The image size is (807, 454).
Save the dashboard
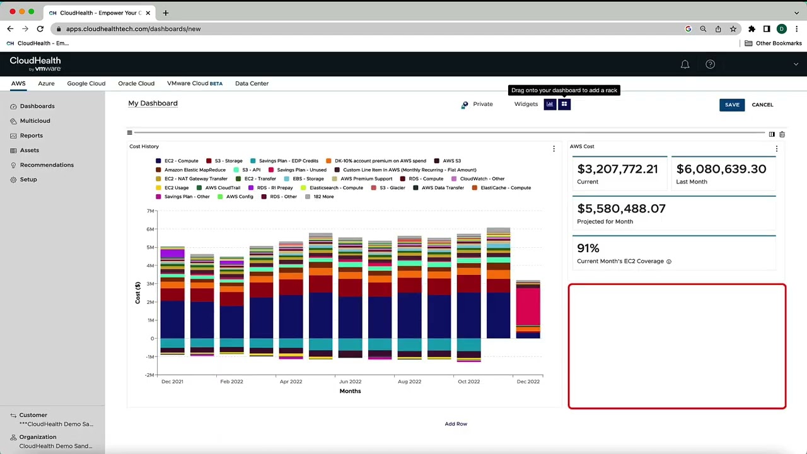(732, 105)
